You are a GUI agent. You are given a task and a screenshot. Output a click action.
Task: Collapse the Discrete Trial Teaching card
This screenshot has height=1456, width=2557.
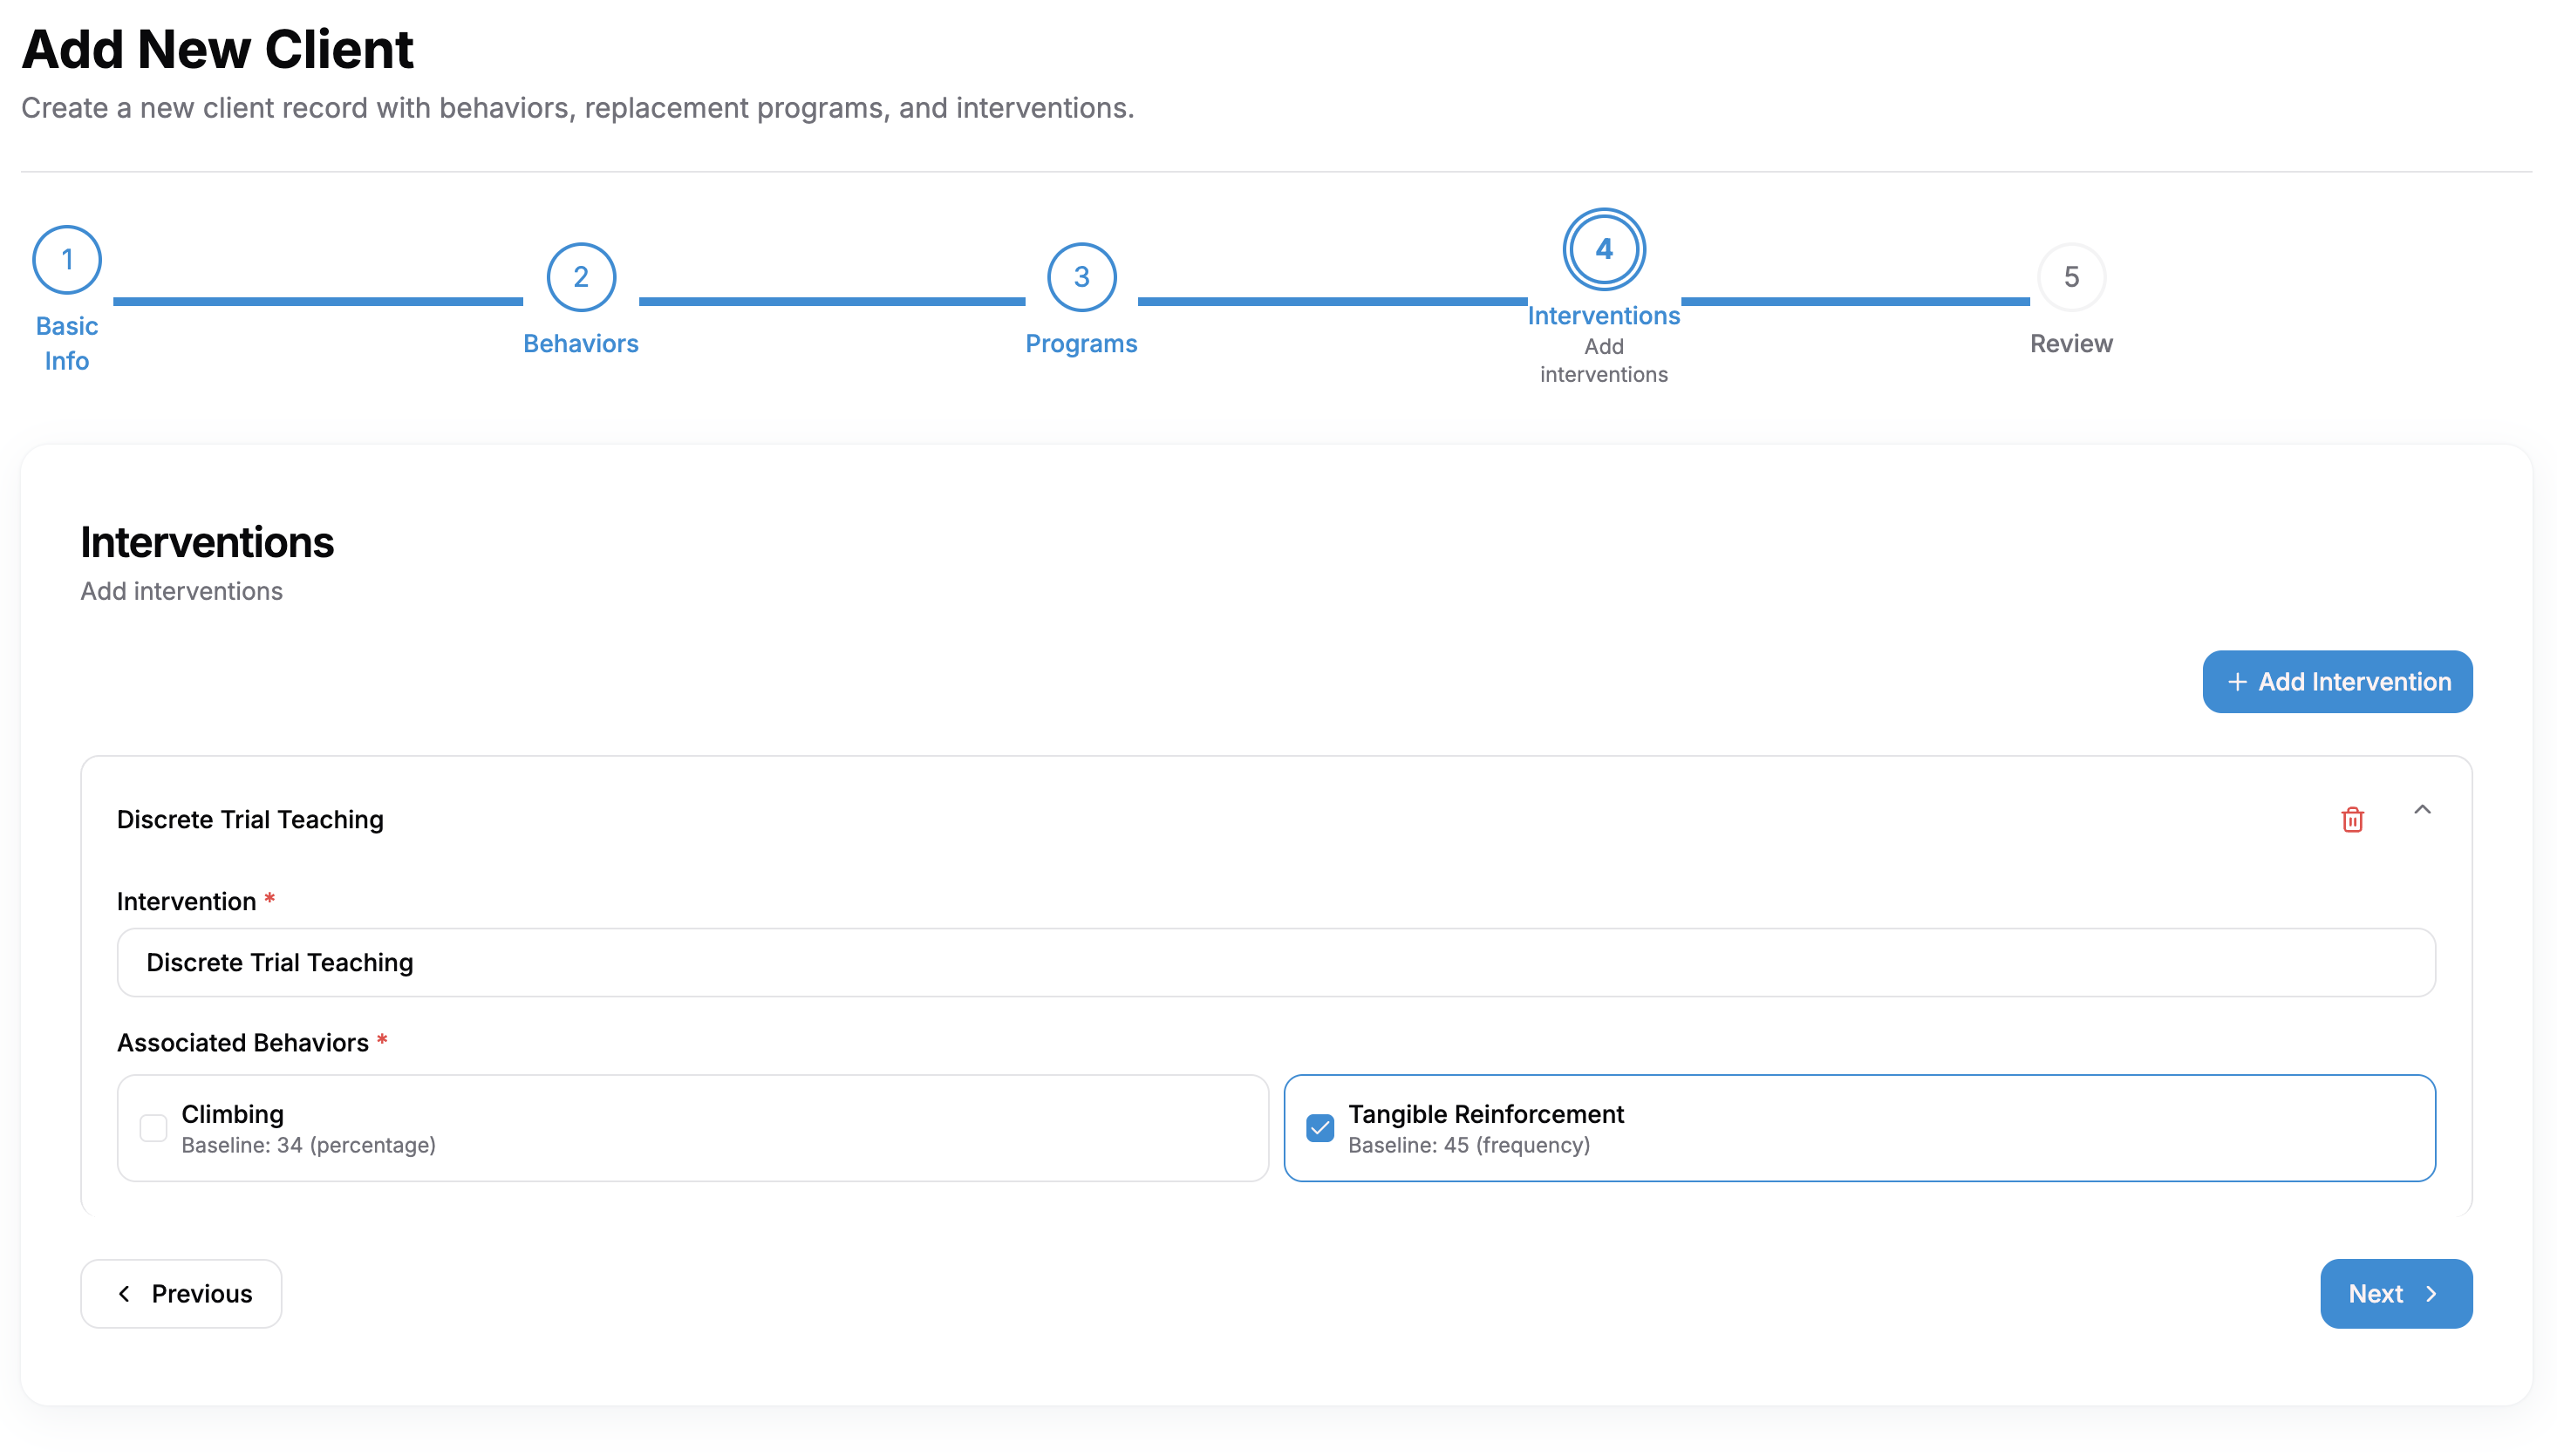click(2421, 810)
